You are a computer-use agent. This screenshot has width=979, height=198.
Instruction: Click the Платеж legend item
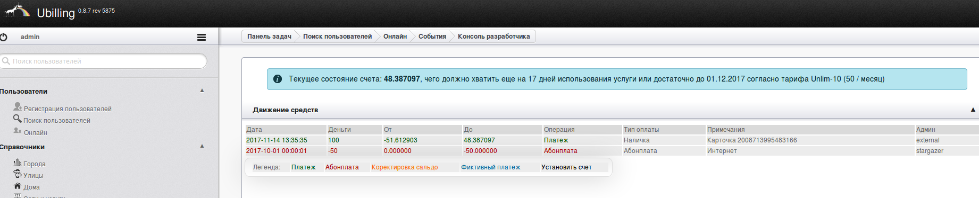303,167
